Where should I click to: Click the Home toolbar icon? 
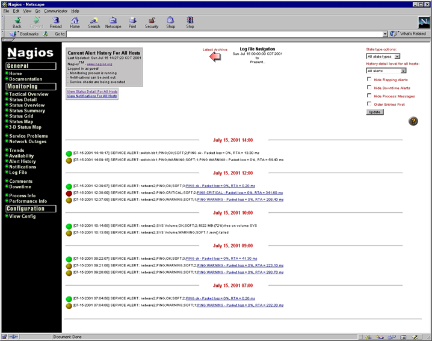tap(75, 22)
